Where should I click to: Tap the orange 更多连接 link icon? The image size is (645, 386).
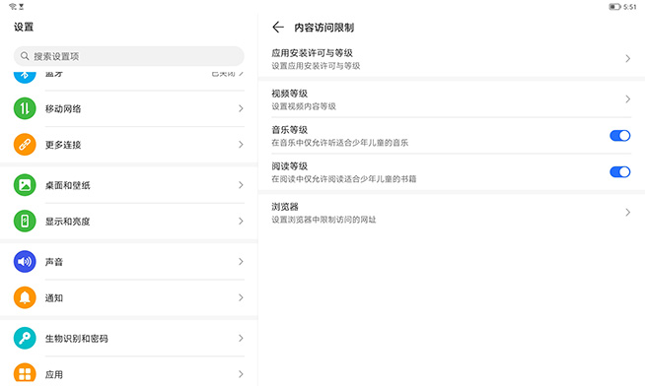coord(25,145)
